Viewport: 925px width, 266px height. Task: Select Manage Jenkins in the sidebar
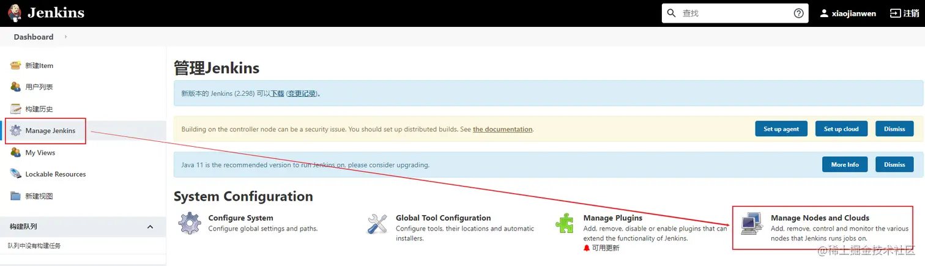[50, 131]
